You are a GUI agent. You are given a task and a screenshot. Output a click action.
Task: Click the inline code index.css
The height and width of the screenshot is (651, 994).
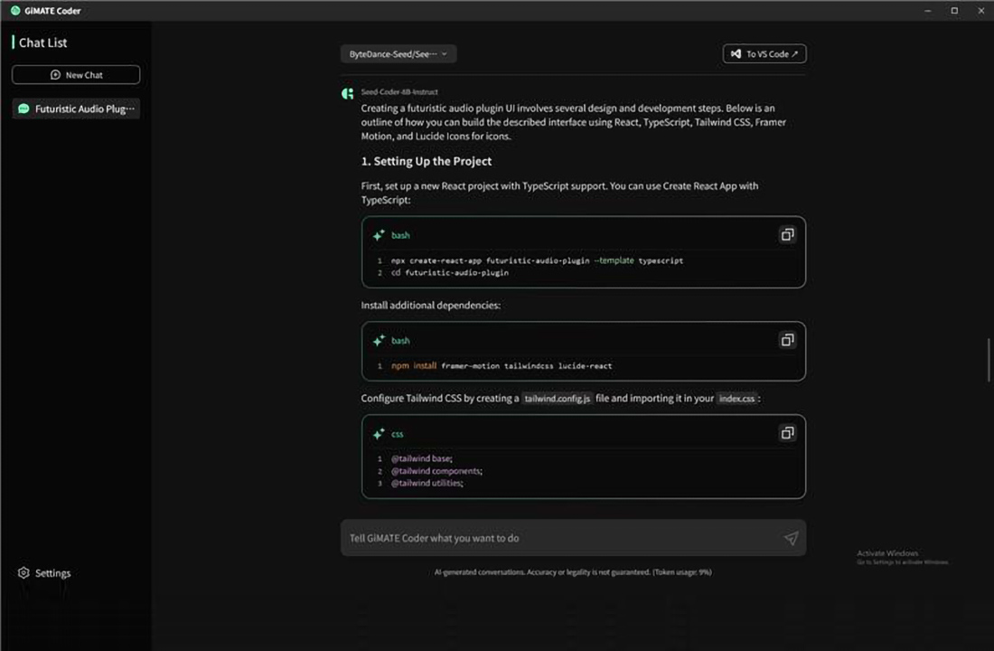[x=736, y=399]
